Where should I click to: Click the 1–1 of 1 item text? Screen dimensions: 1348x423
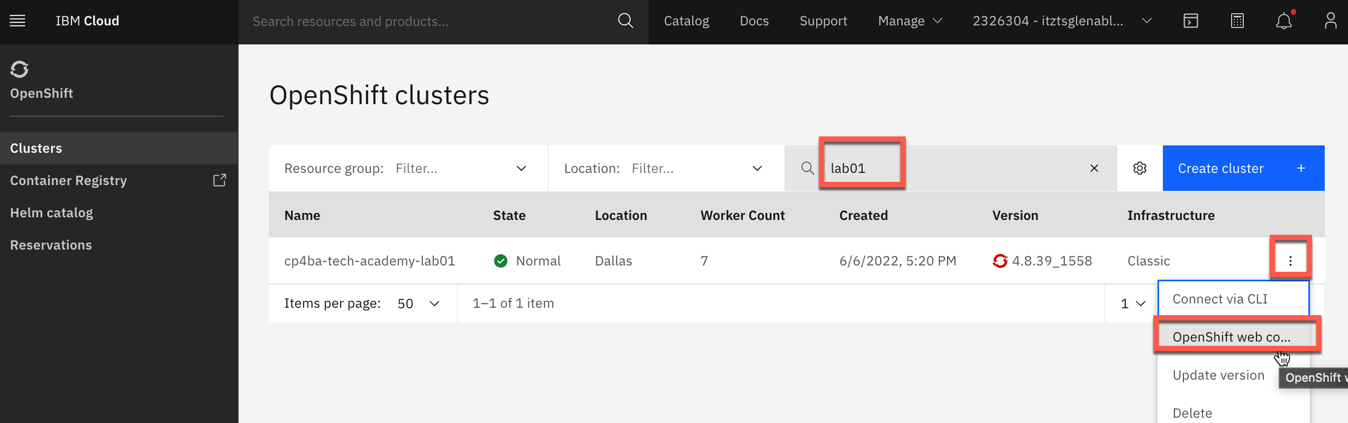pyautogui.click(x=513, y=303)
